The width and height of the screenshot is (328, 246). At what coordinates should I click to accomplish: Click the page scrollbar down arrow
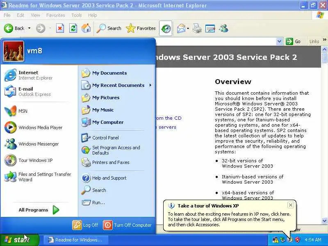(x=324, y=221)
